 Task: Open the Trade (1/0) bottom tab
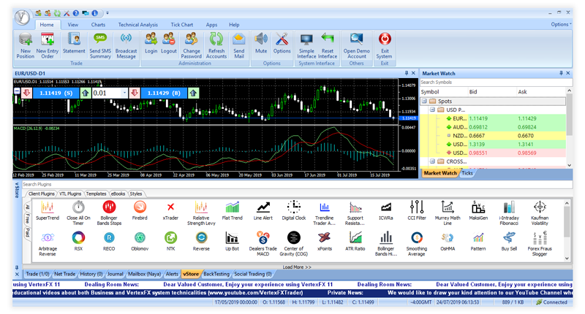(x=37, y=274)
